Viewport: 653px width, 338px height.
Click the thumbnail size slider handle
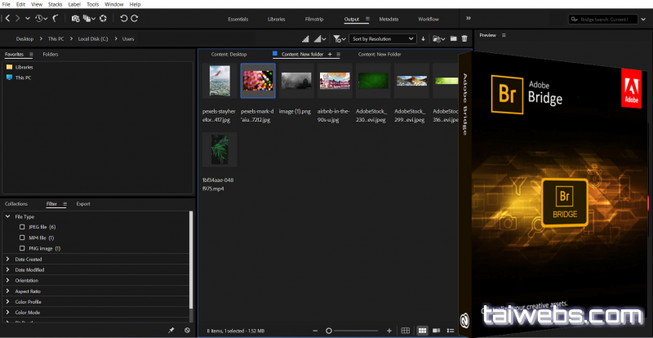click(329, 330)
